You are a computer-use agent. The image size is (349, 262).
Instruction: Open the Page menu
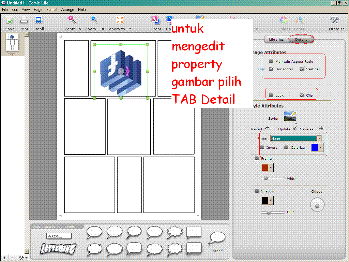coord(38,10)
